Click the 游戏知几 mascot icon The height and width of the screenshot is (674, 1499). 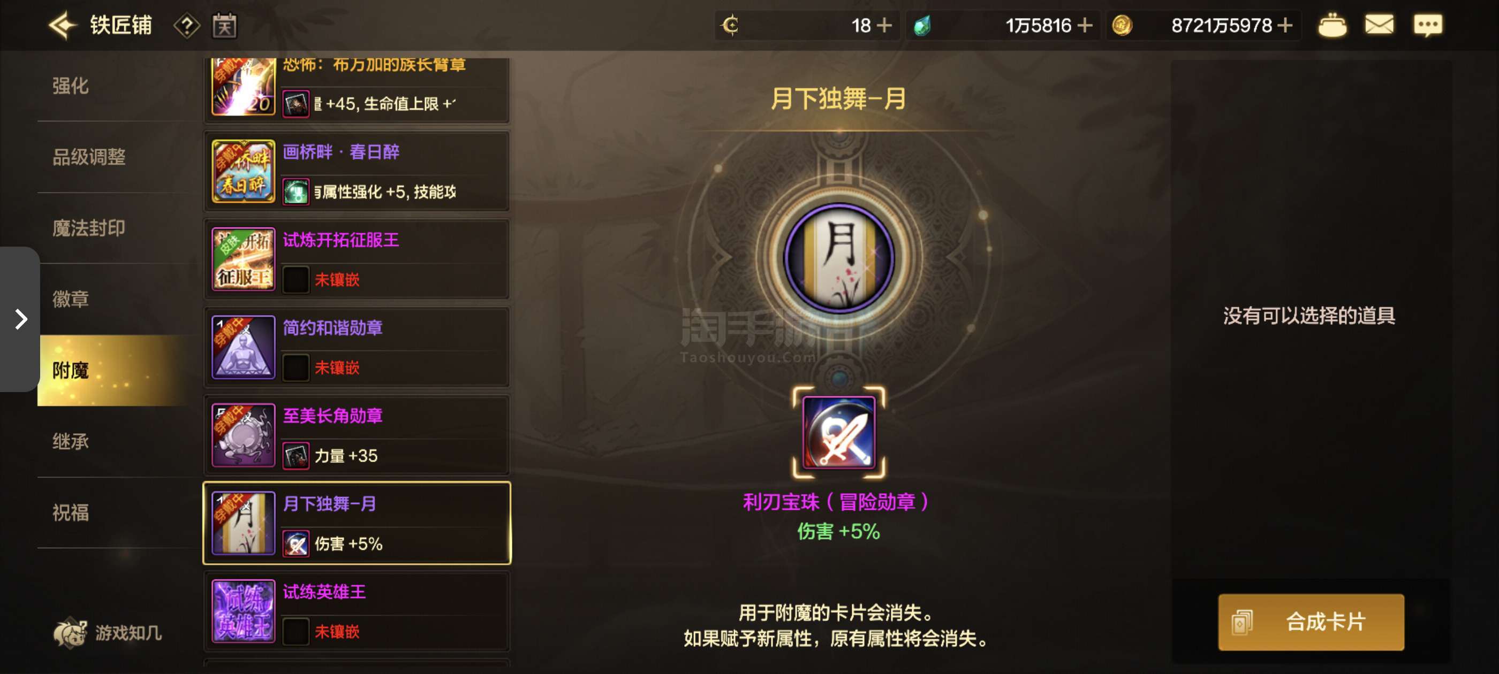click(x=70, y=632)
